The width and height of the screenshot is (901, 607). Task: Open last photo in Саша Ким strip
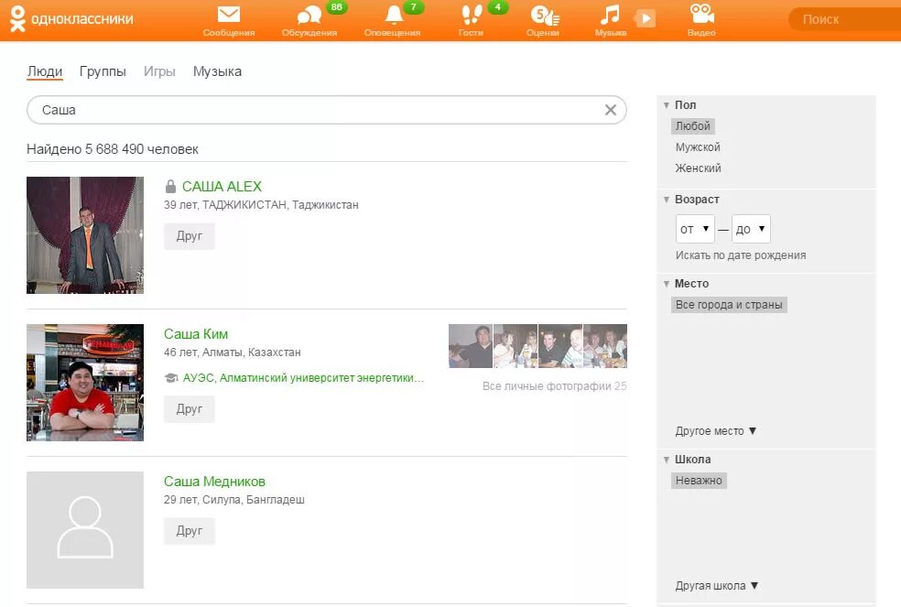click(x=605, y=346)
